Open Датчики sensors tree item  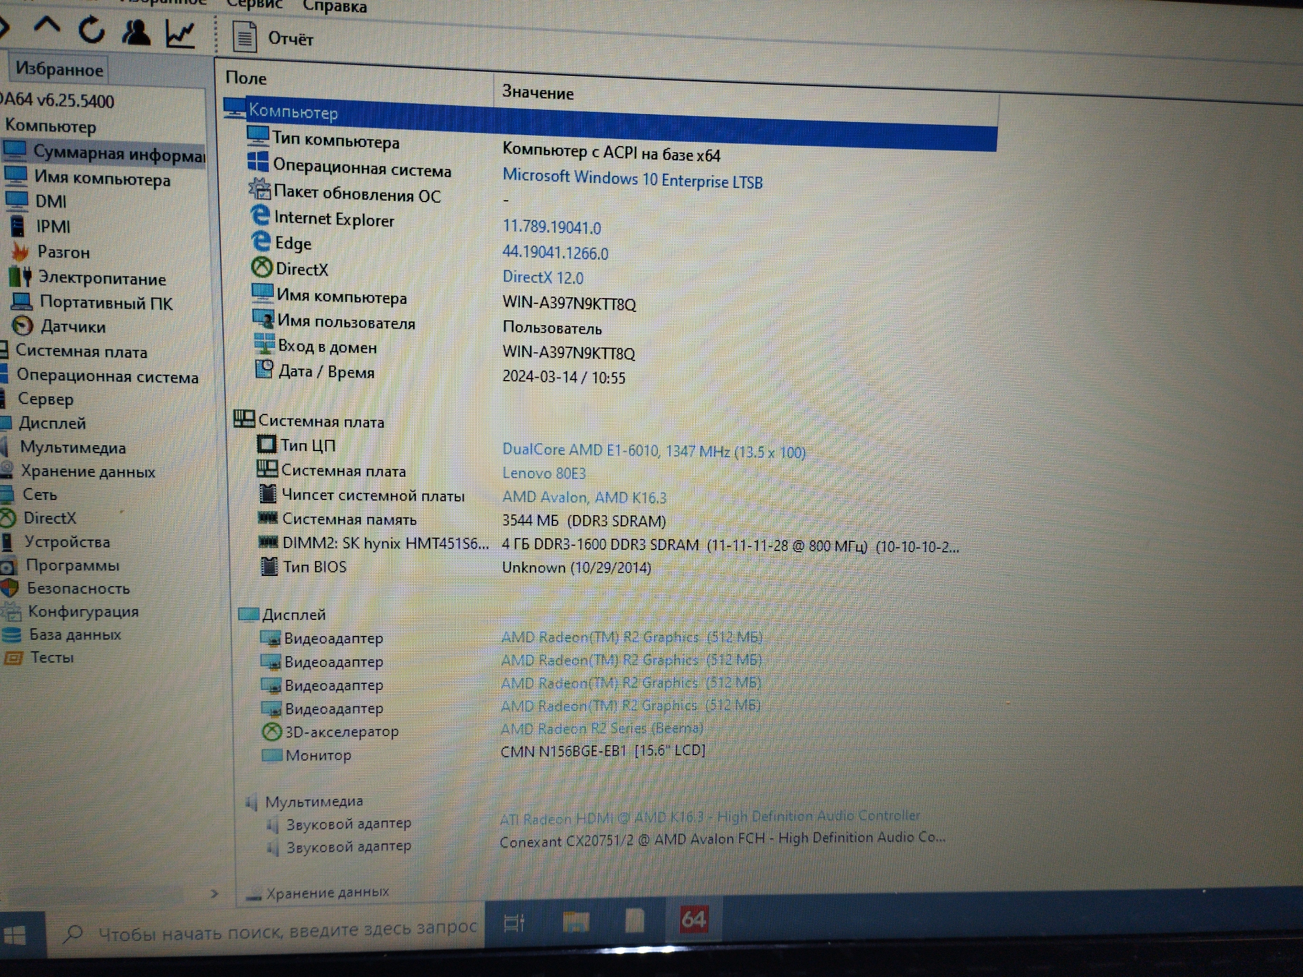(60, 326)
